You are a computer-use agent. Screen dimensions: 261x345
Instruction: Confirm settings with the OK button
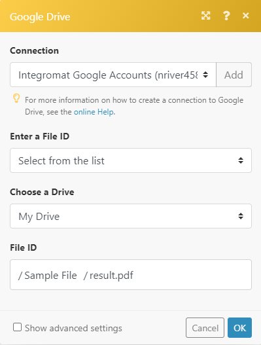[x=239, y=327]
